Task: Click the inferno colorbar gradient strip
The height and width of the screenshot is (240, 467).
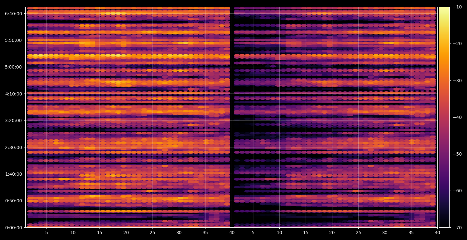Action: (444, 117)
